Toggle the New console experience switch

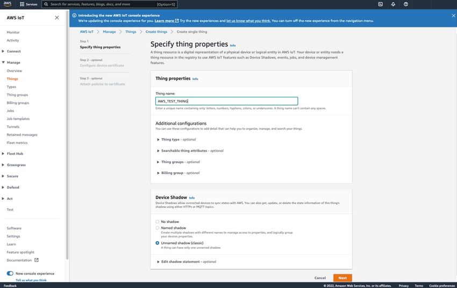pyautogui.click(x=10, y=273)
